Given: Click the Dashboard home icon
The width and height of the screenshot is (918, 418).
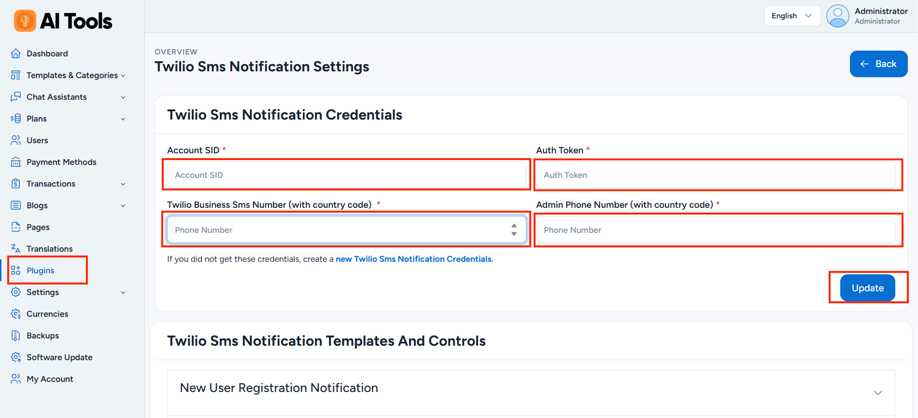Looking at the screenshot, I should pos(16,54).
